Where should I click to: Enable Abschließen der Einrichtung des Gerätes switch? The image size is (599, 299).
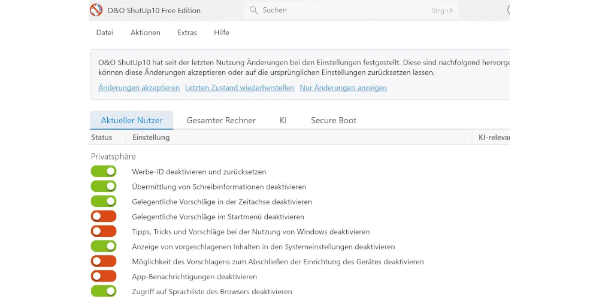tap(104, 262)
